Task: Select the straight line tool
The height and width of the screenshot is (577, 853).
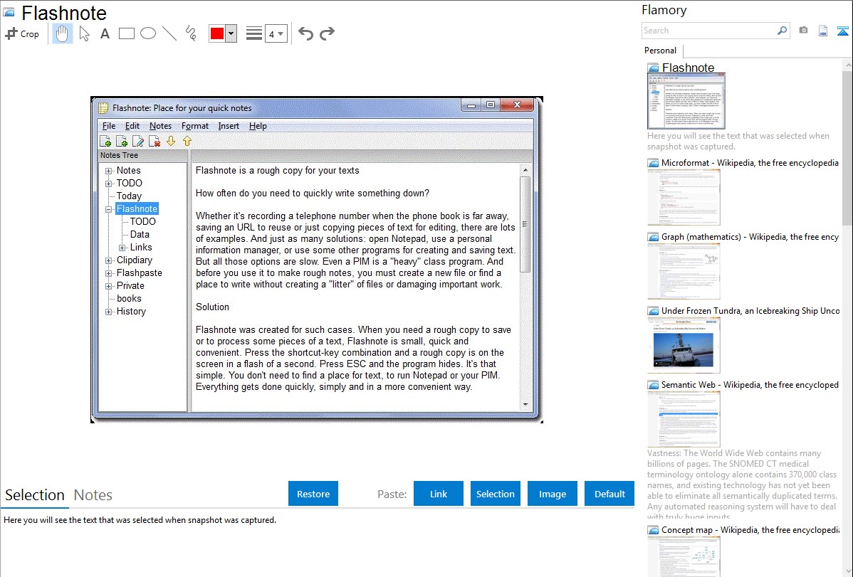Action: [x=169, y=33]
